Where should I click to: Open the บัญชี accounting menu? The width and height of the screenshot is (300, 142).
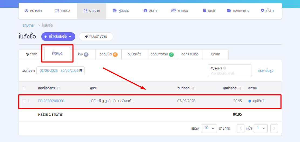click(x=209, y=11)
